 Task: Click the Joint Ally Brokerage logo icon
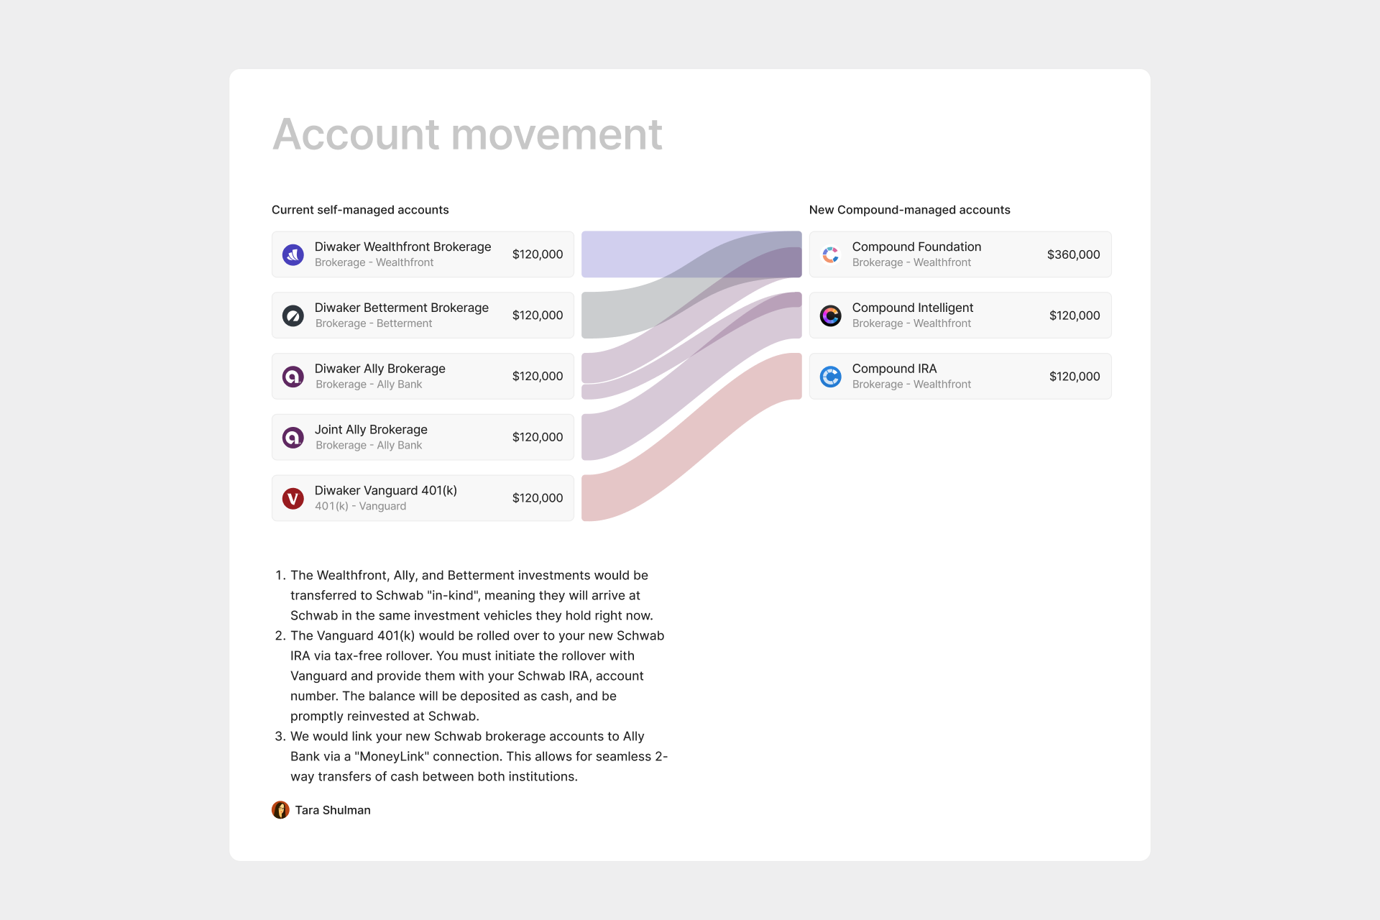click(x=293, y=437)
